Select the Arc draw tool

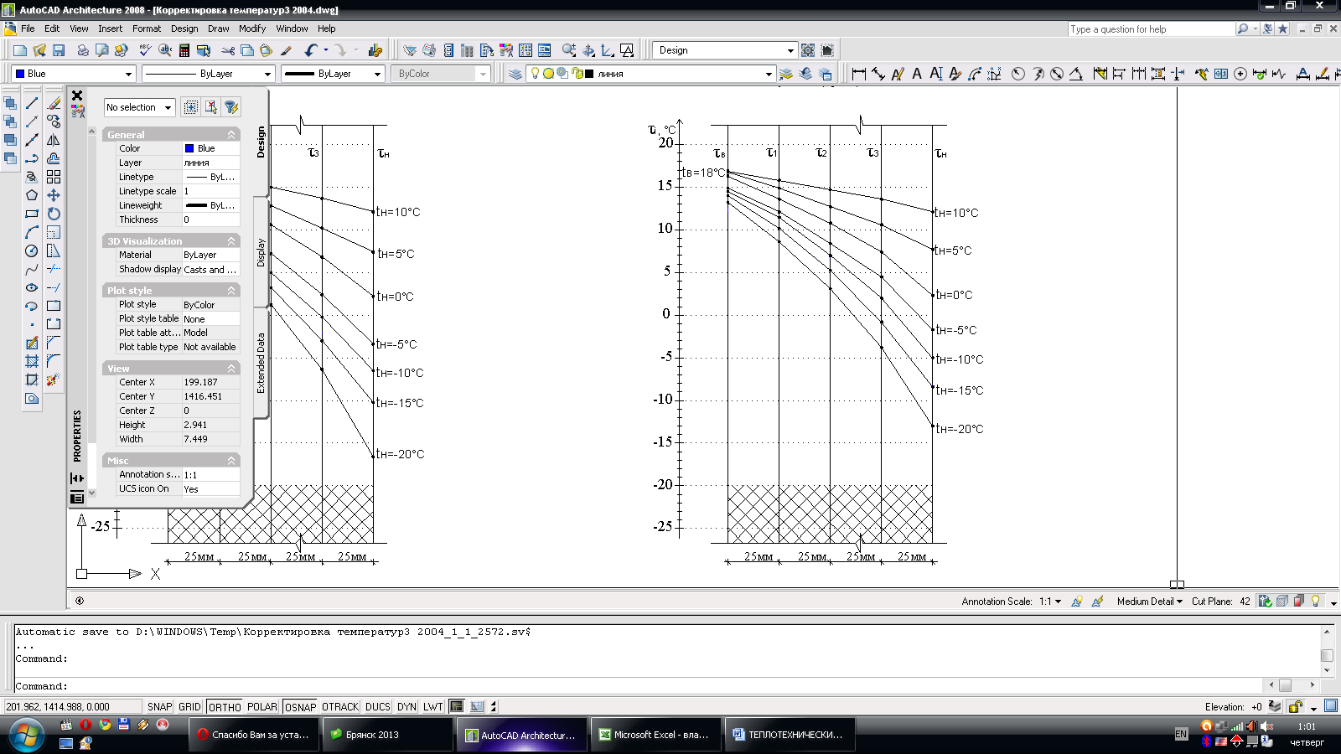pyautogui.click(x=32, y=232)
